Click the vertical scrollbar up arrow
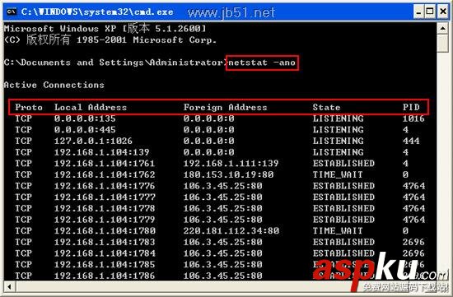The image size is (453, 297). coord(442,28)
